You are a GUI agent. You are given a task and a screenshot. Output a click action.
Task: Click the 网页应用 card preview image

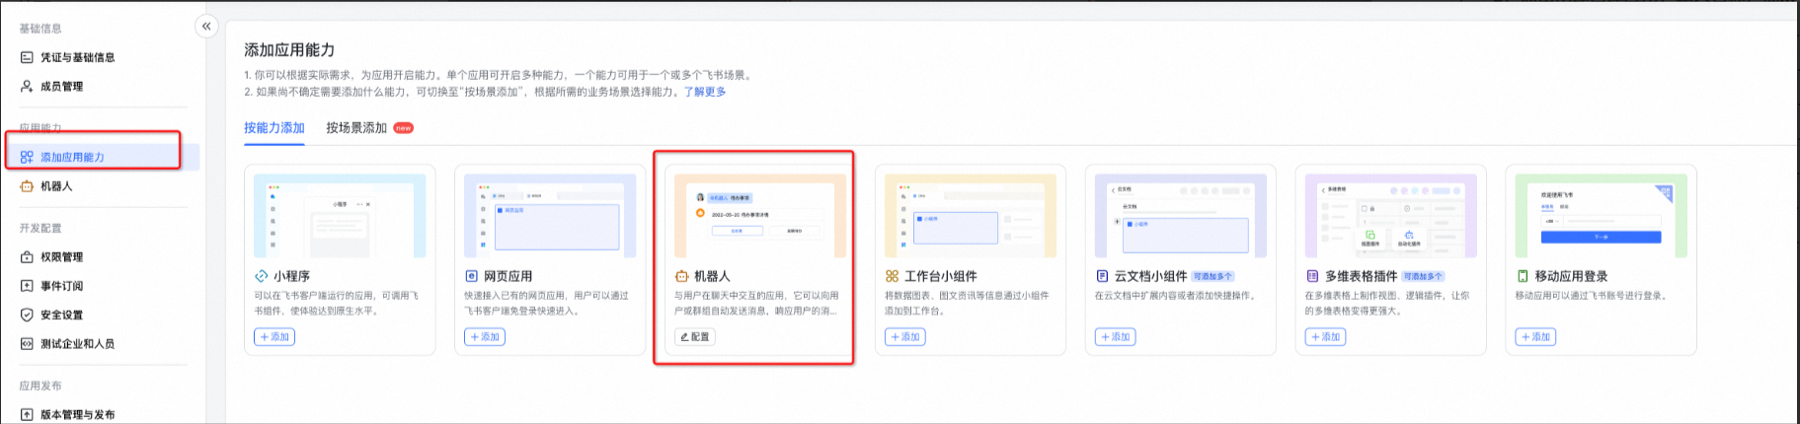pos(550,216)
